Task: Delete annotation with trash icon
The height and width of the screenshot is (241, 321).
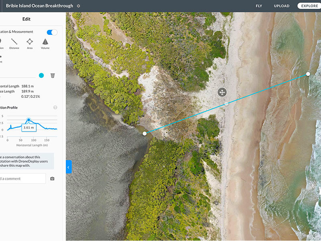Action: point(53,75)
